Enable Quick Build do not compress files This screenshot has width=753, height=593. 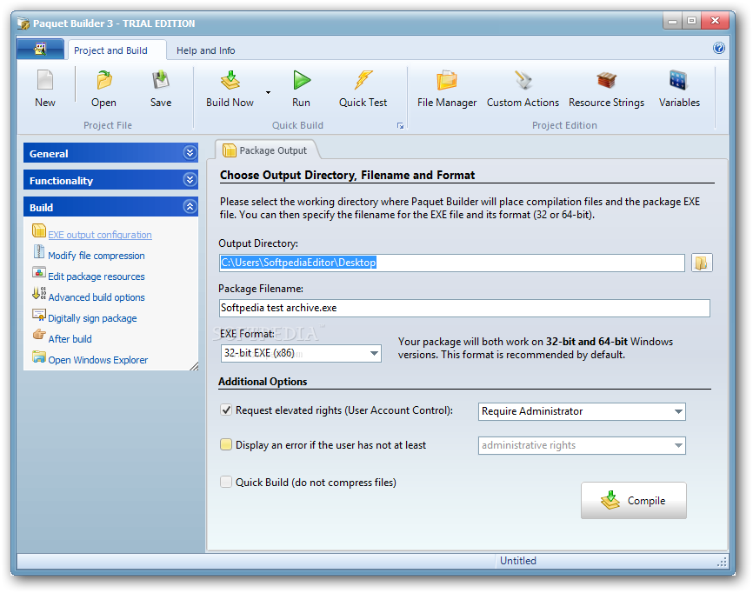tap(226, 482)
